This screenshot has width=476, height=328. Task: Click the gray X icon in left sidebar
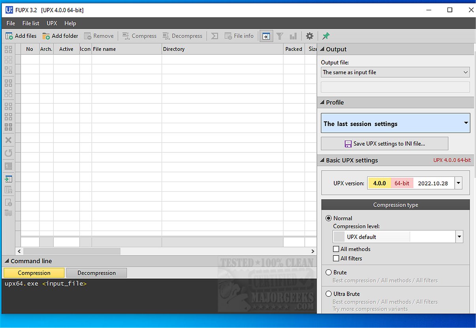(x=8, y=140)
